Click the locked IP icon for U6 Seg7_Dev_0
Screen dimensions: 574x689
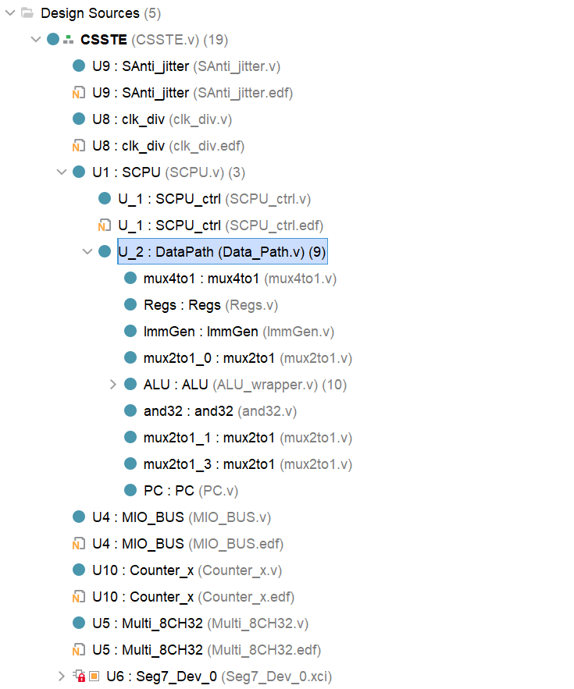tap(79, 677)
